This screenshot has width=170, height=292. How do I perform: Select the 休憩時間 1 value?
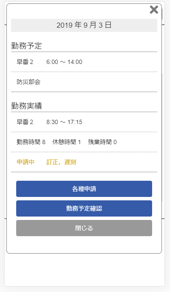[x=66, y=142]
